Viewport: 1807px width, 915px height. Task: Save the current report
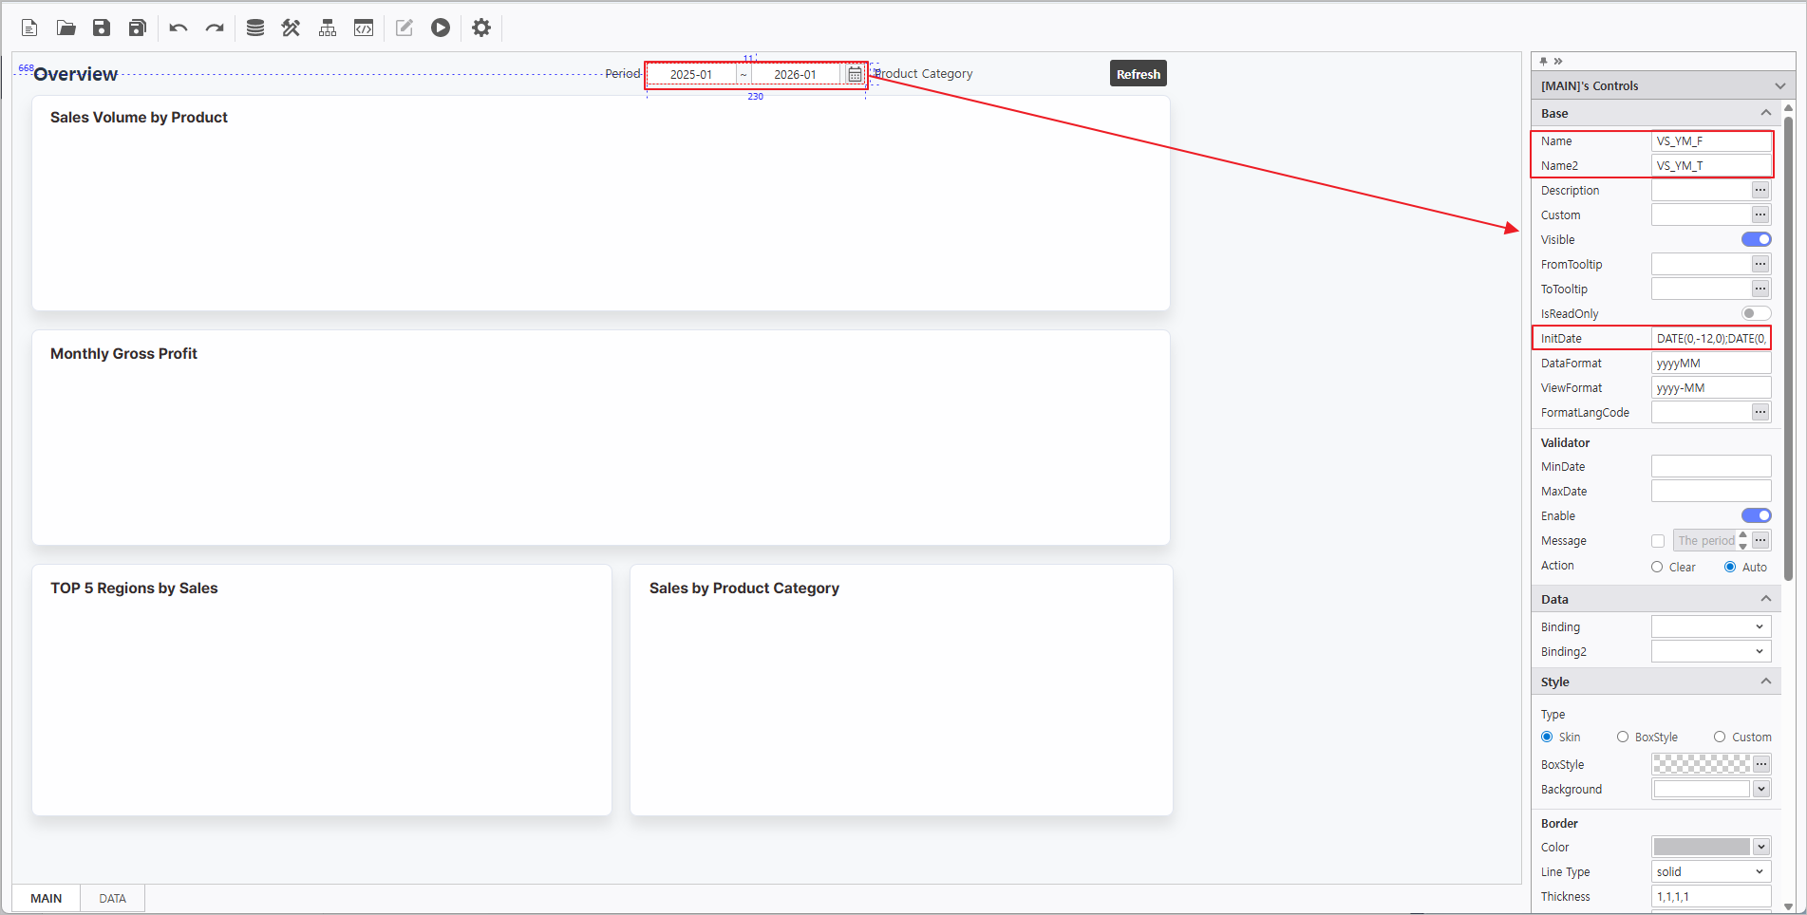coord(102,28)
